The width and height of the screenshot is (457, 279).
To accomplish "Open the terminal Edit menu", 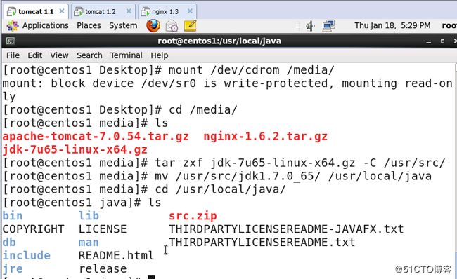I will [x=35, y=55].
